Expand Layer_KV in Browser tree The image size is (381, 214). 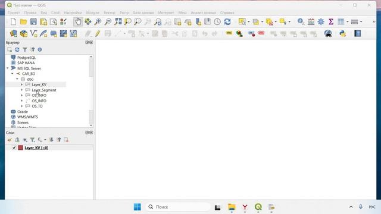(x=22, y=84)
